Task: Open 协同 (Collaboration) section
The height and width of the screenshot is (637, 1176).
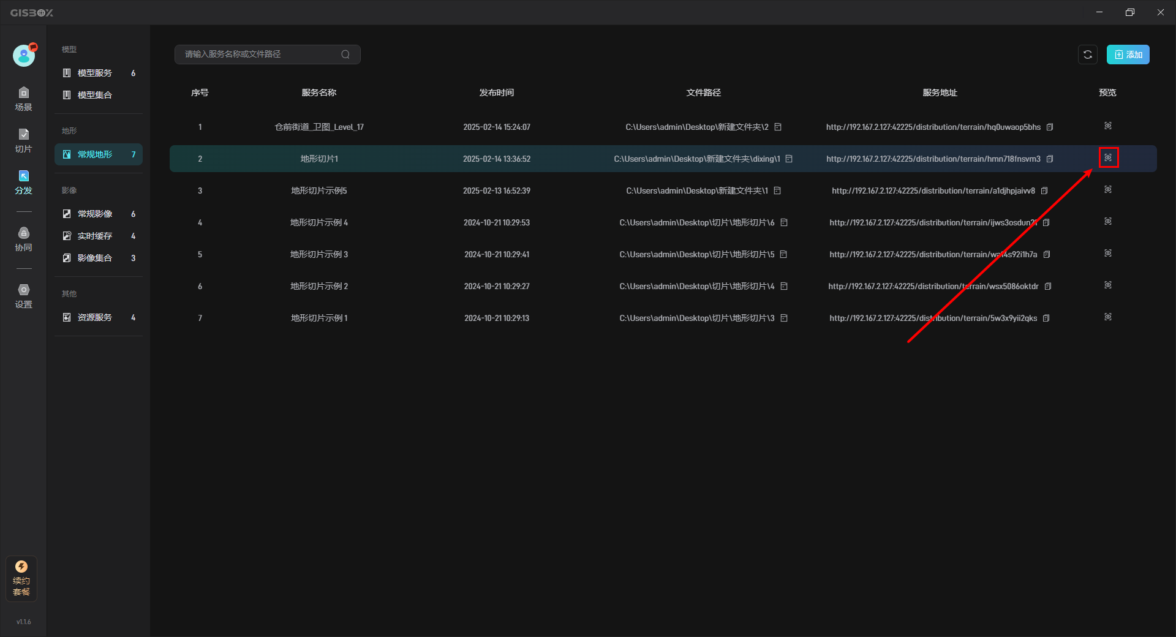Action: [23, 239]
